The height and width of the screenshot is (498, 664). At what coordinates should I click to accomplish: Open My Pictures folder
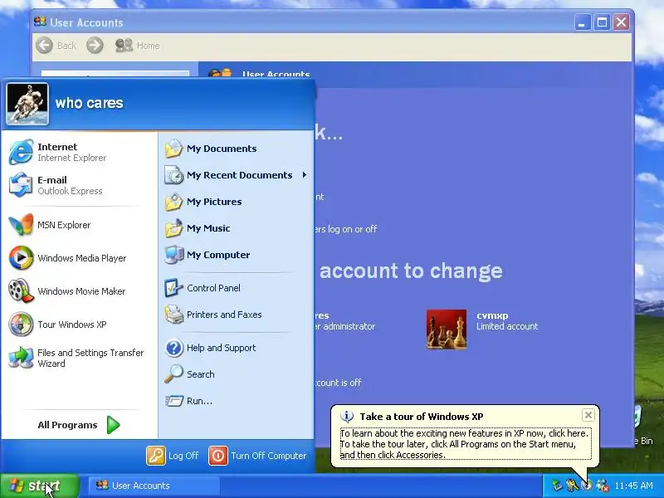tap(236, 202)
